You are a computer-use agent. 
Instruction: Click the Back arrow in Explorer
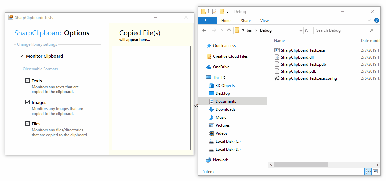coord(205,30)
